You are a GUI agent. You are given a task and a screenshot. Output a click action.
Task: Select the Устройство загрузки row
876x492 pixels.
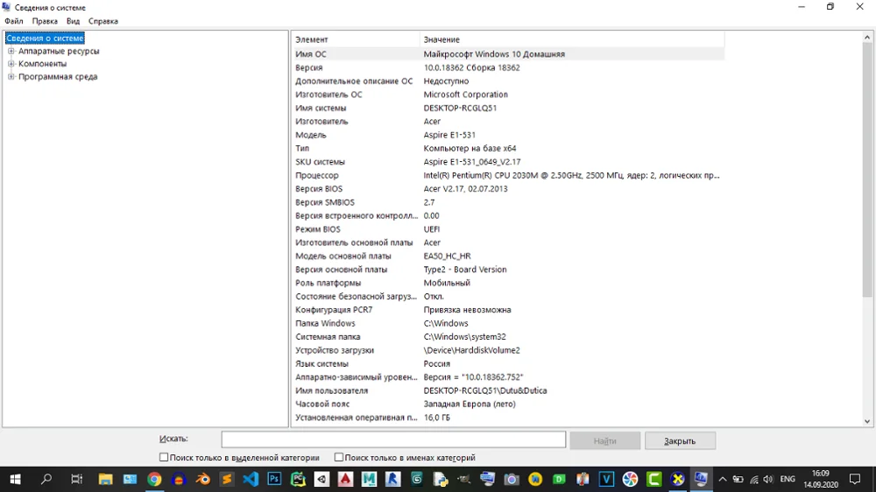tap(508, 350)
